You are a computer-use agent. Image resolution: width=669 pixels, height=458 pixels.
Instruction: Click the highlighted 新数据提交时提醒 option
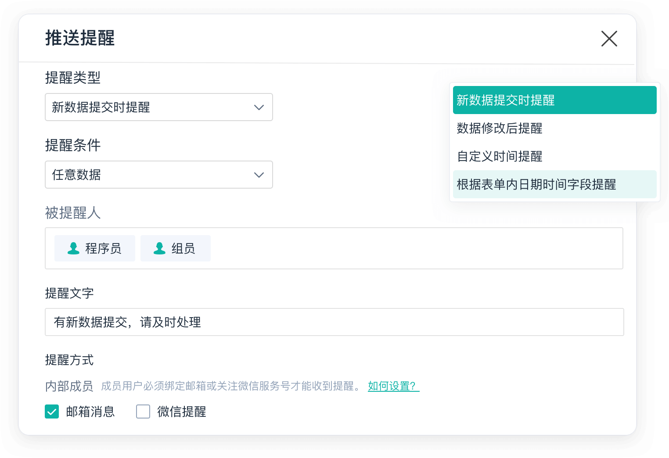[505, 100]
